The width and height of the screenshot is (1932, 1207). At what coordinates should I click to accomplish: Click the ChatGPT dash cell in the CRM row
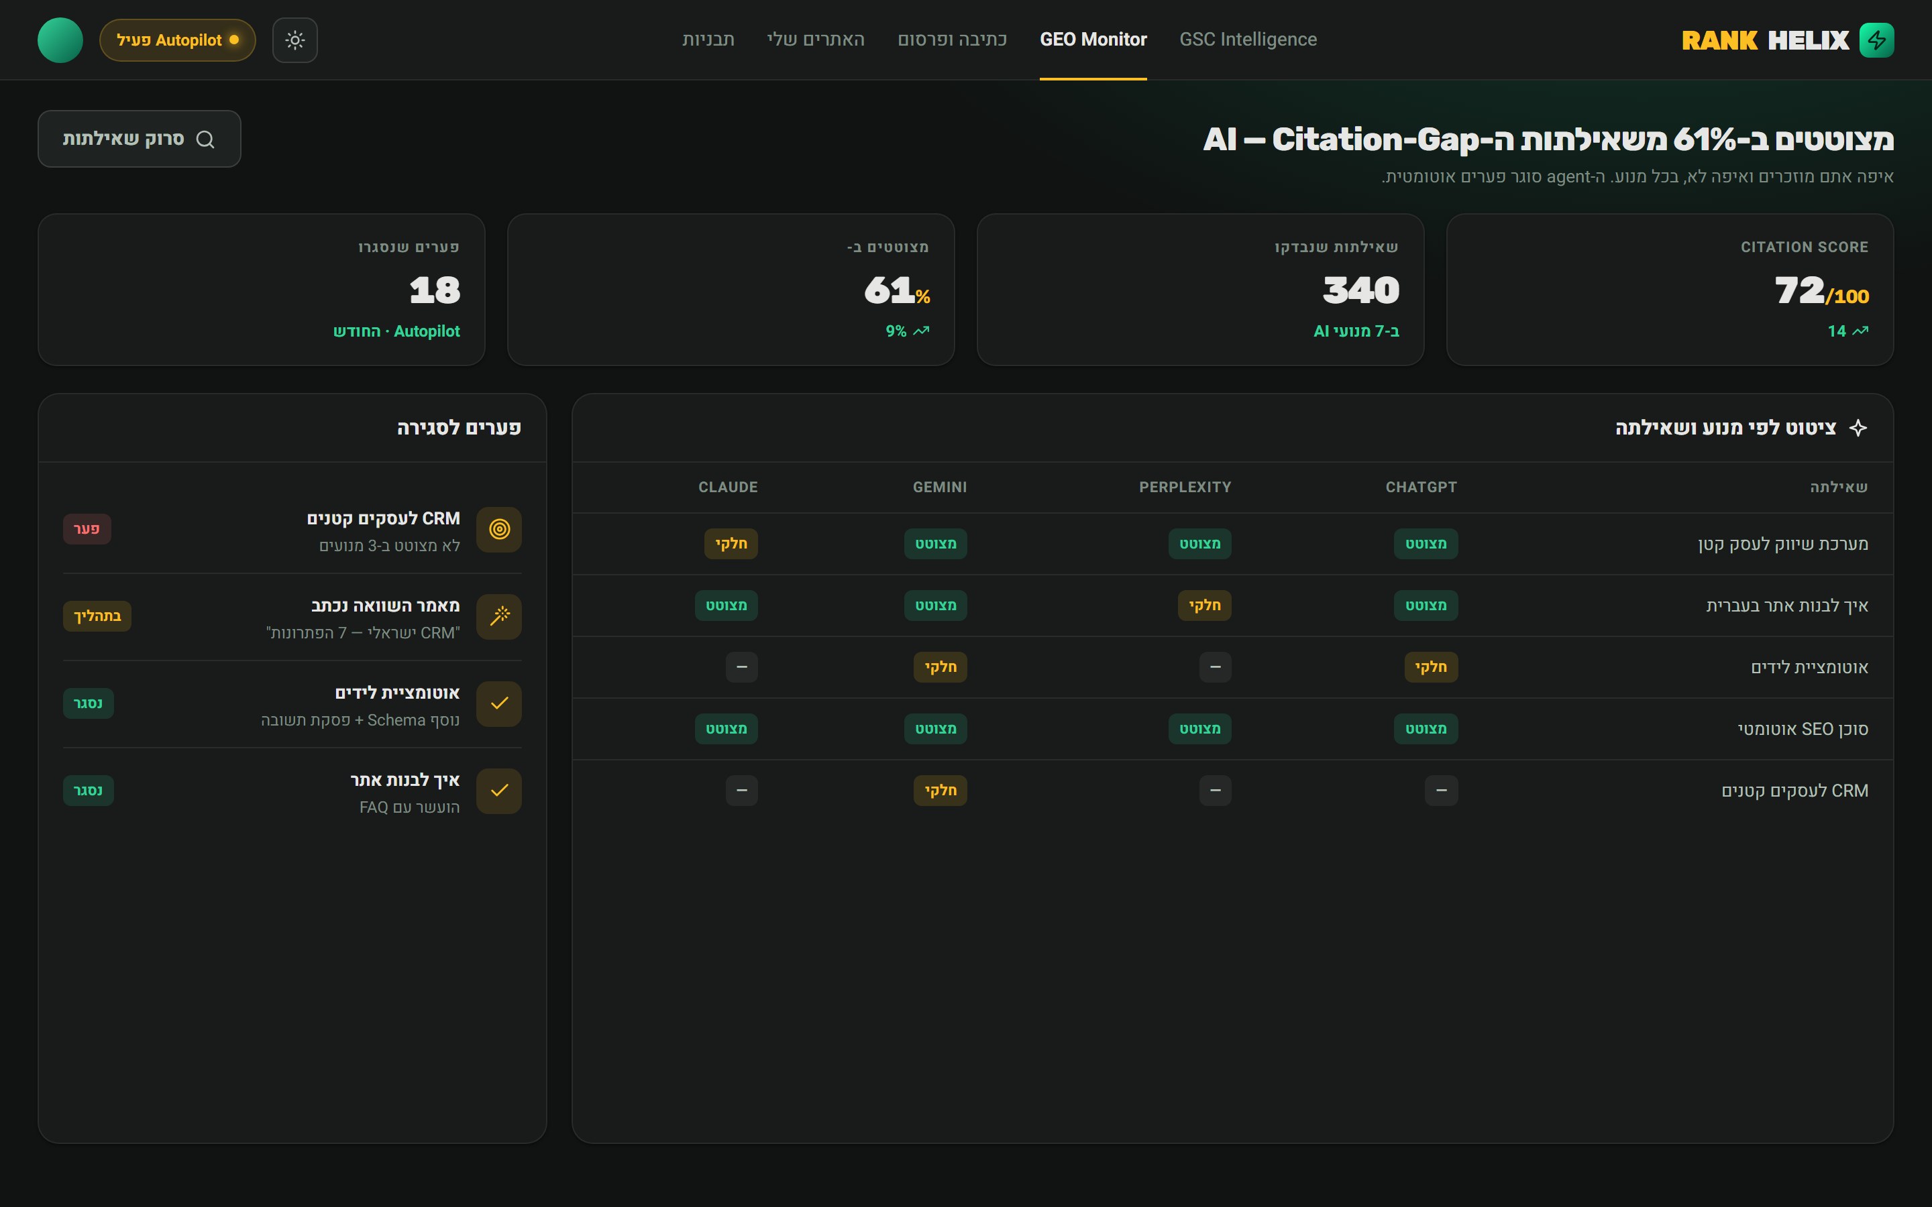pyautogui.click(x=1441, y=791)
